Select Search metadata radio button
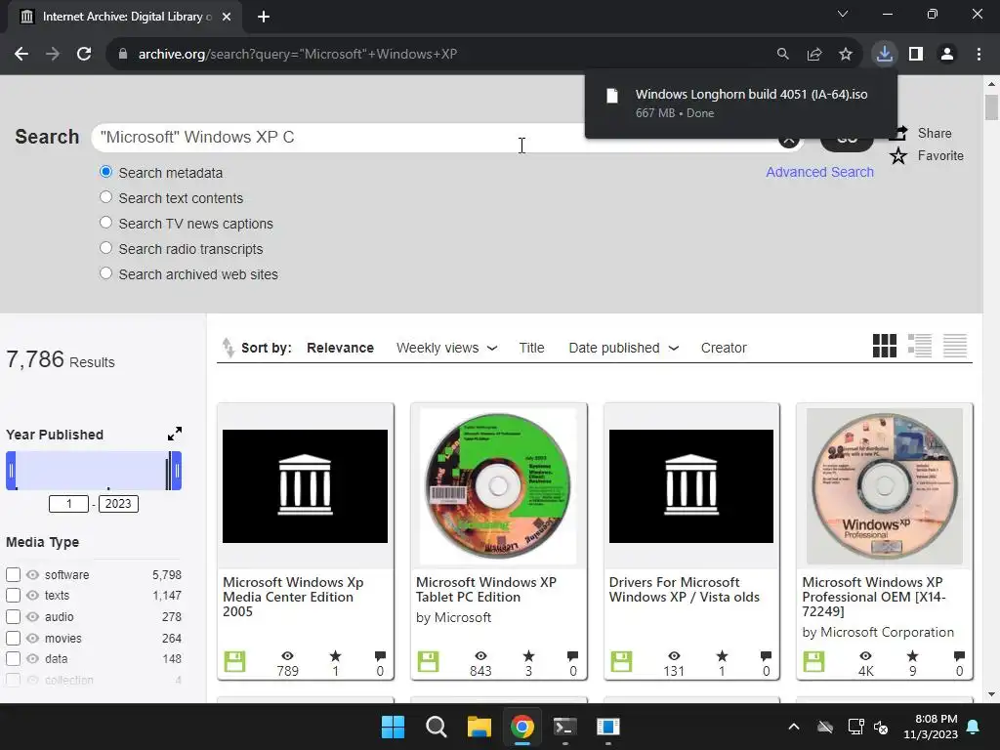 pyautogui.click(x=105, y=172)
